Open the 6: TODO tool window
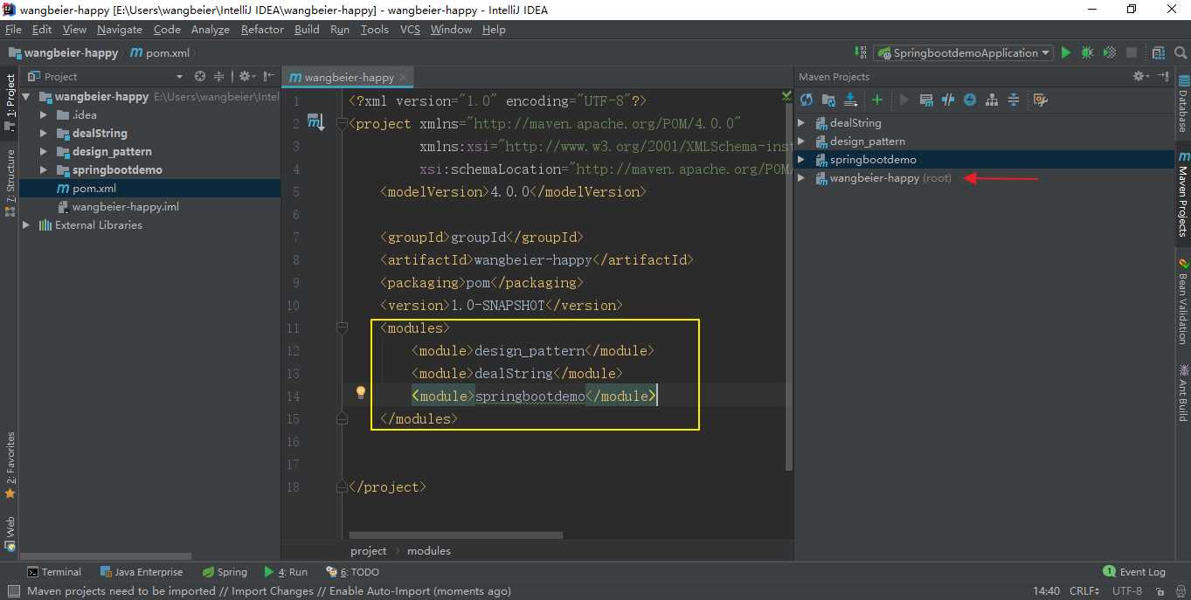Screen dimensions: 1191x600 [x=352, y=572]
